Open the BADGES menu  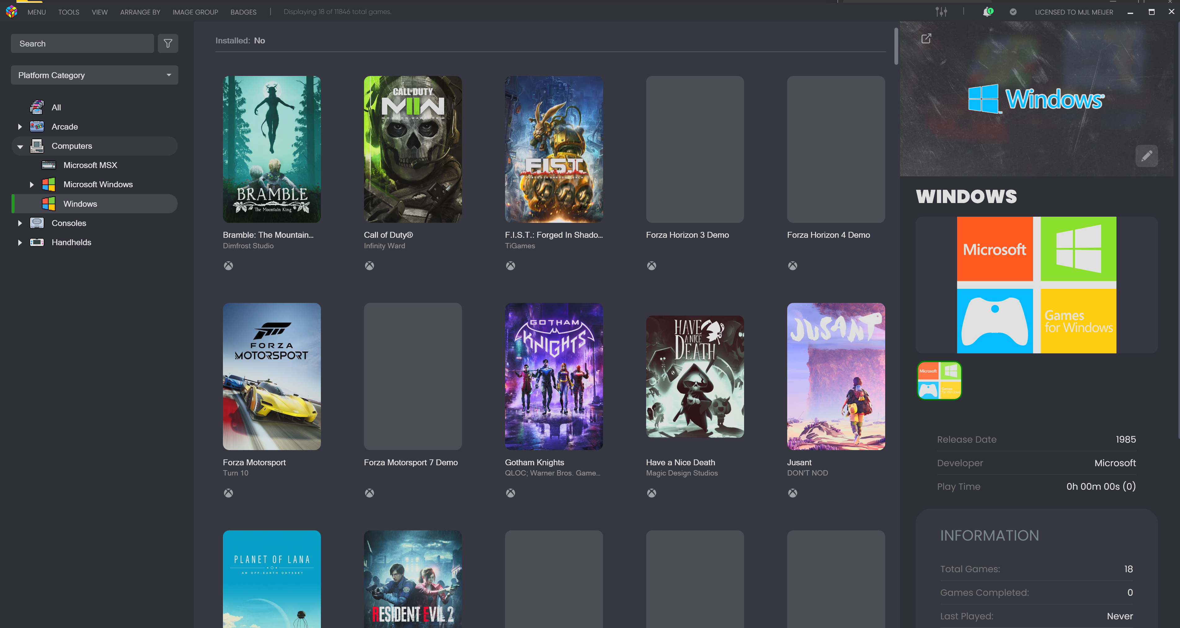click(x=243, y=12)
